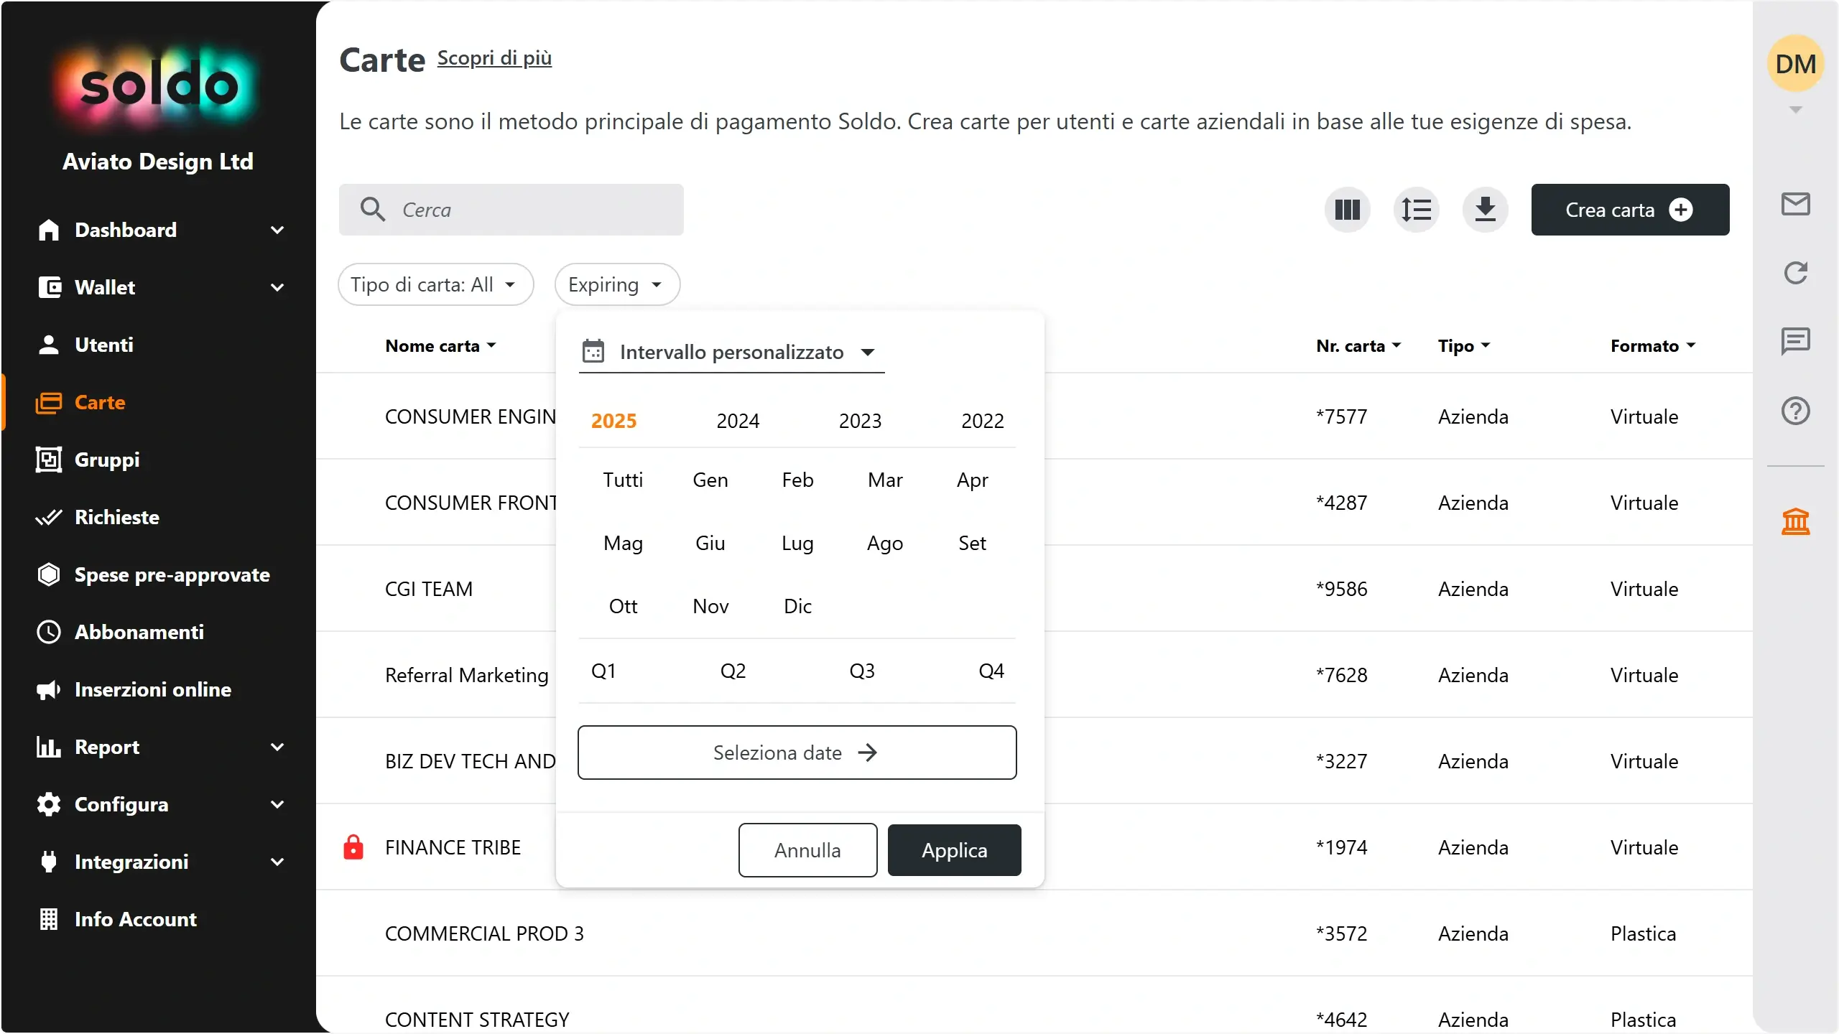The width and height of the screenshot is (1839, 1034).
Task: Pick the month Set
Action: tap(972, 543)
